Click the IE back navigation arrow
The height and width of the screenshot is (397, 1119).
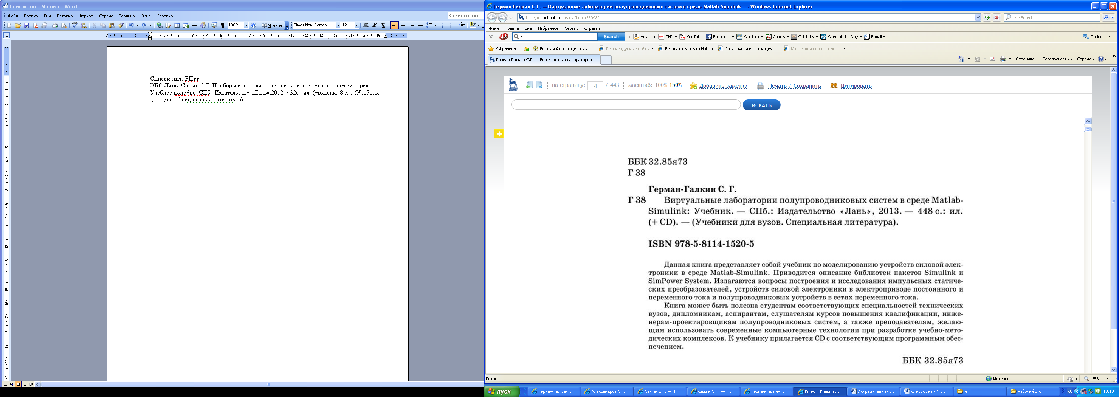tap(492, 17)
